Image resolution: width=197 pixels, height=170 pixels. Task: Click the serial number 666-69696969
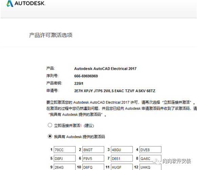click(86, 76)
